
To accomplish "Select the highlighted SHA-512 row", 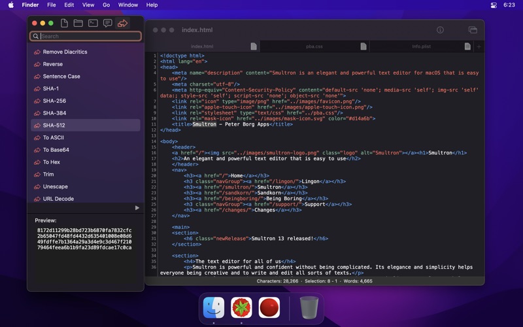I will coord(86,125).
